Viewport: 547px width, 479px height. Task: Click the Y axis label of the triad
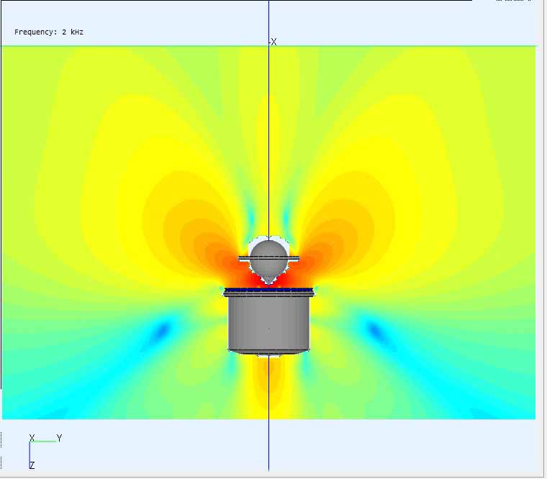tap(59, 438)
